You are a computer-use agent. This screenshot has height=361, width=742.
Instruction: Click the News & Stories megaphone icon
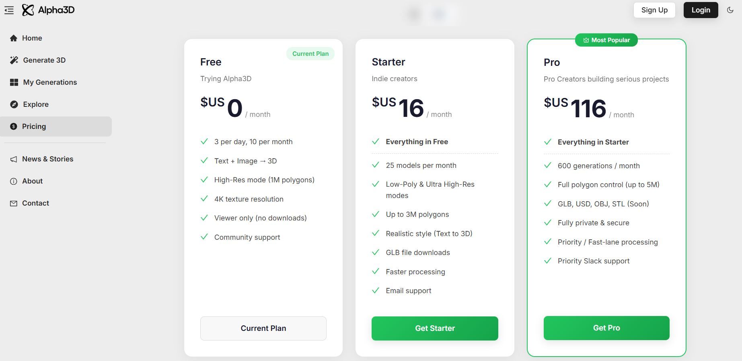(x=14, y=159)
